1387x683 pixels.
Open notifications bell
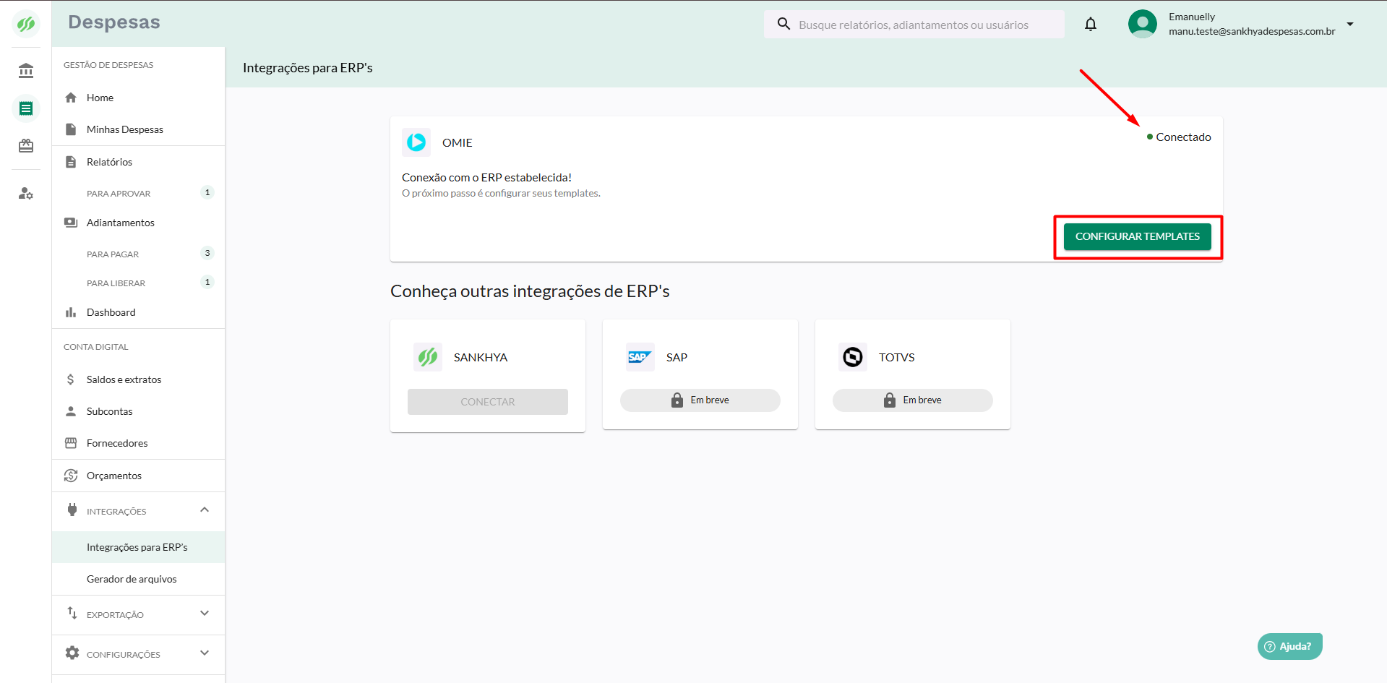click(1091, 25)
